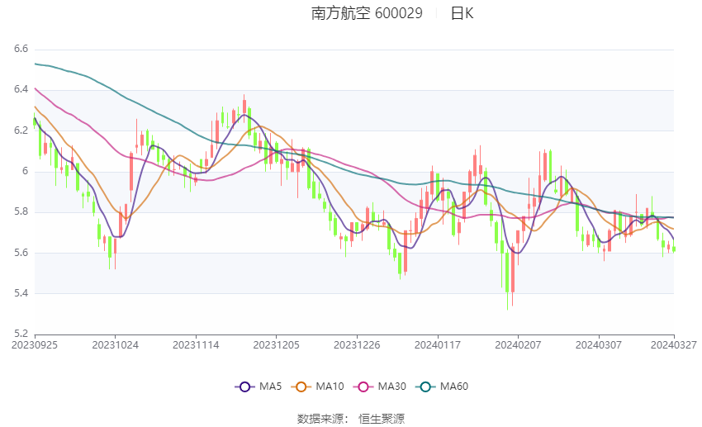Click the 6.6 y-axis value

(x=21, y=49)
